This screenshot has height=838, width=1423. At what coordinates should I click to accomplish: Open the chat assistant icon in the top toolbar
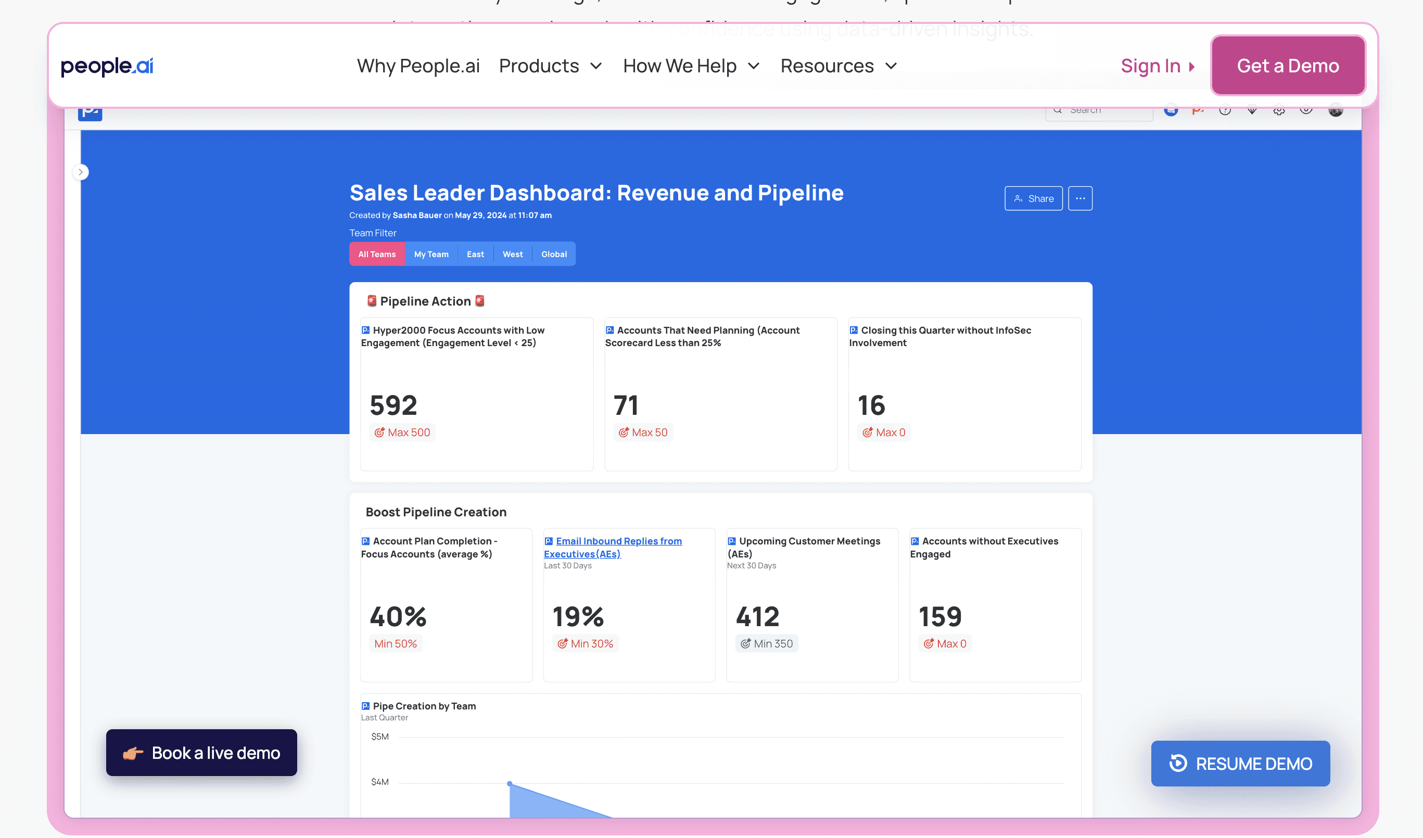[1171, 111]
